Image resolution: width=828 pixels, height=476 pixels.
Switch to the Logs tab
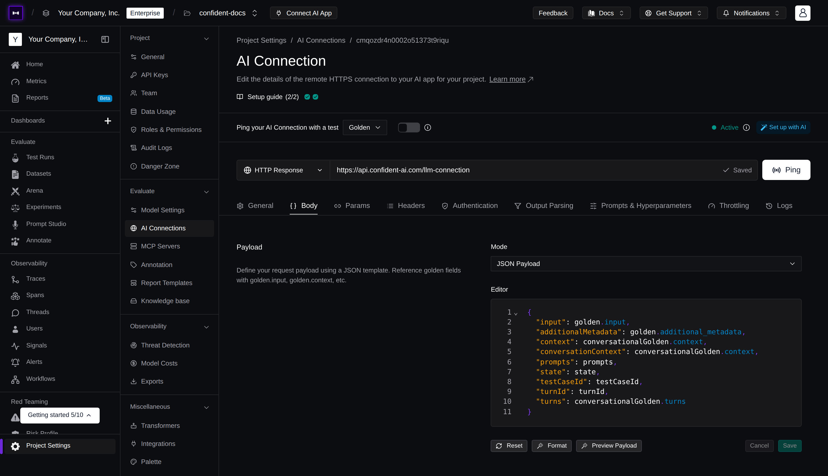tap(779, 206)
